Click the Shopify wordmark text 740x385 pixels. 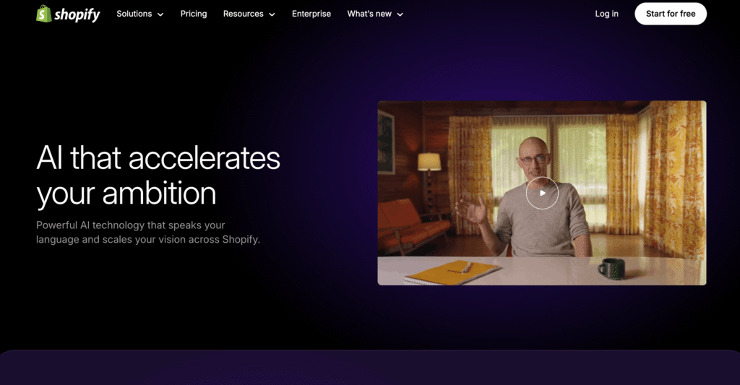point(77,14)
